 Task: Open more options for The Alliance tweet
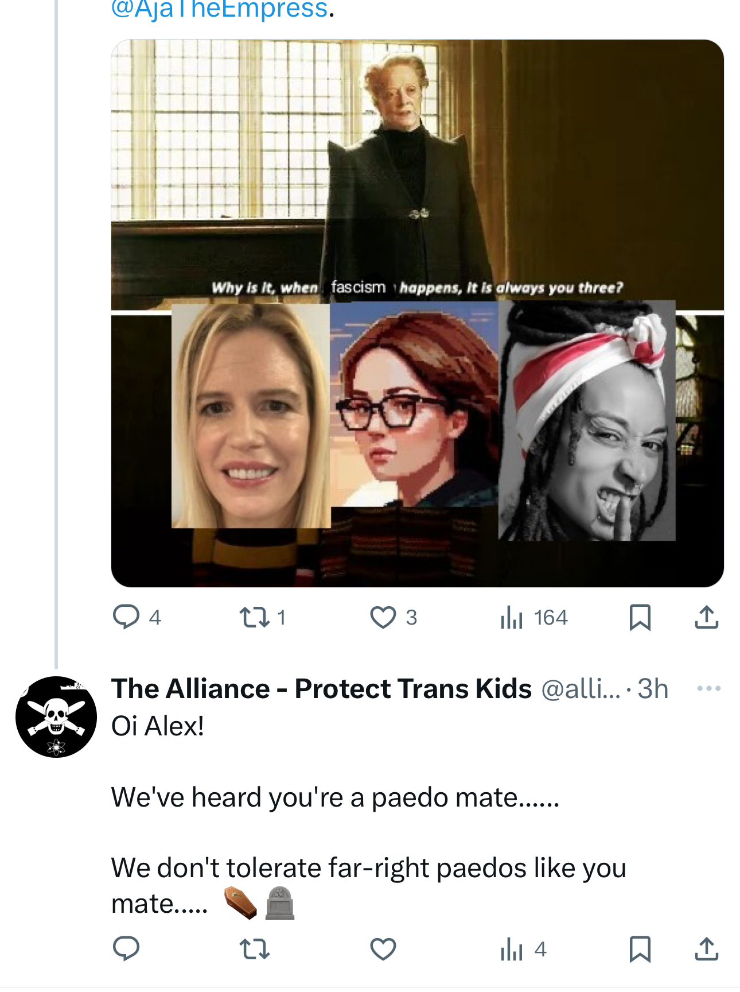pos(708,688)
